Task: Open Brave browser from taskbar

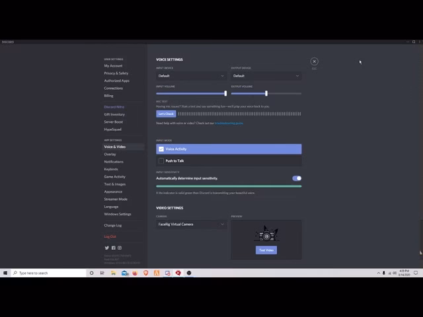Action: pyautogui.click(x=145, y=273)
